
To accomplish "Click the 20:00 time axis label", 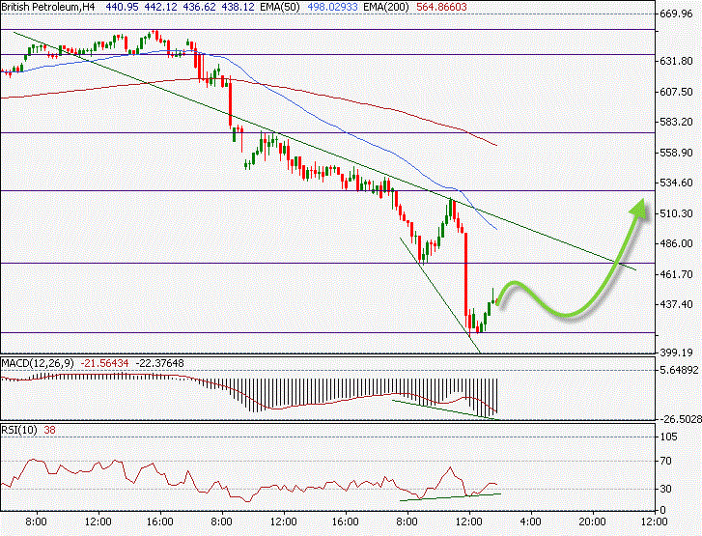I will tap(593, 522).
